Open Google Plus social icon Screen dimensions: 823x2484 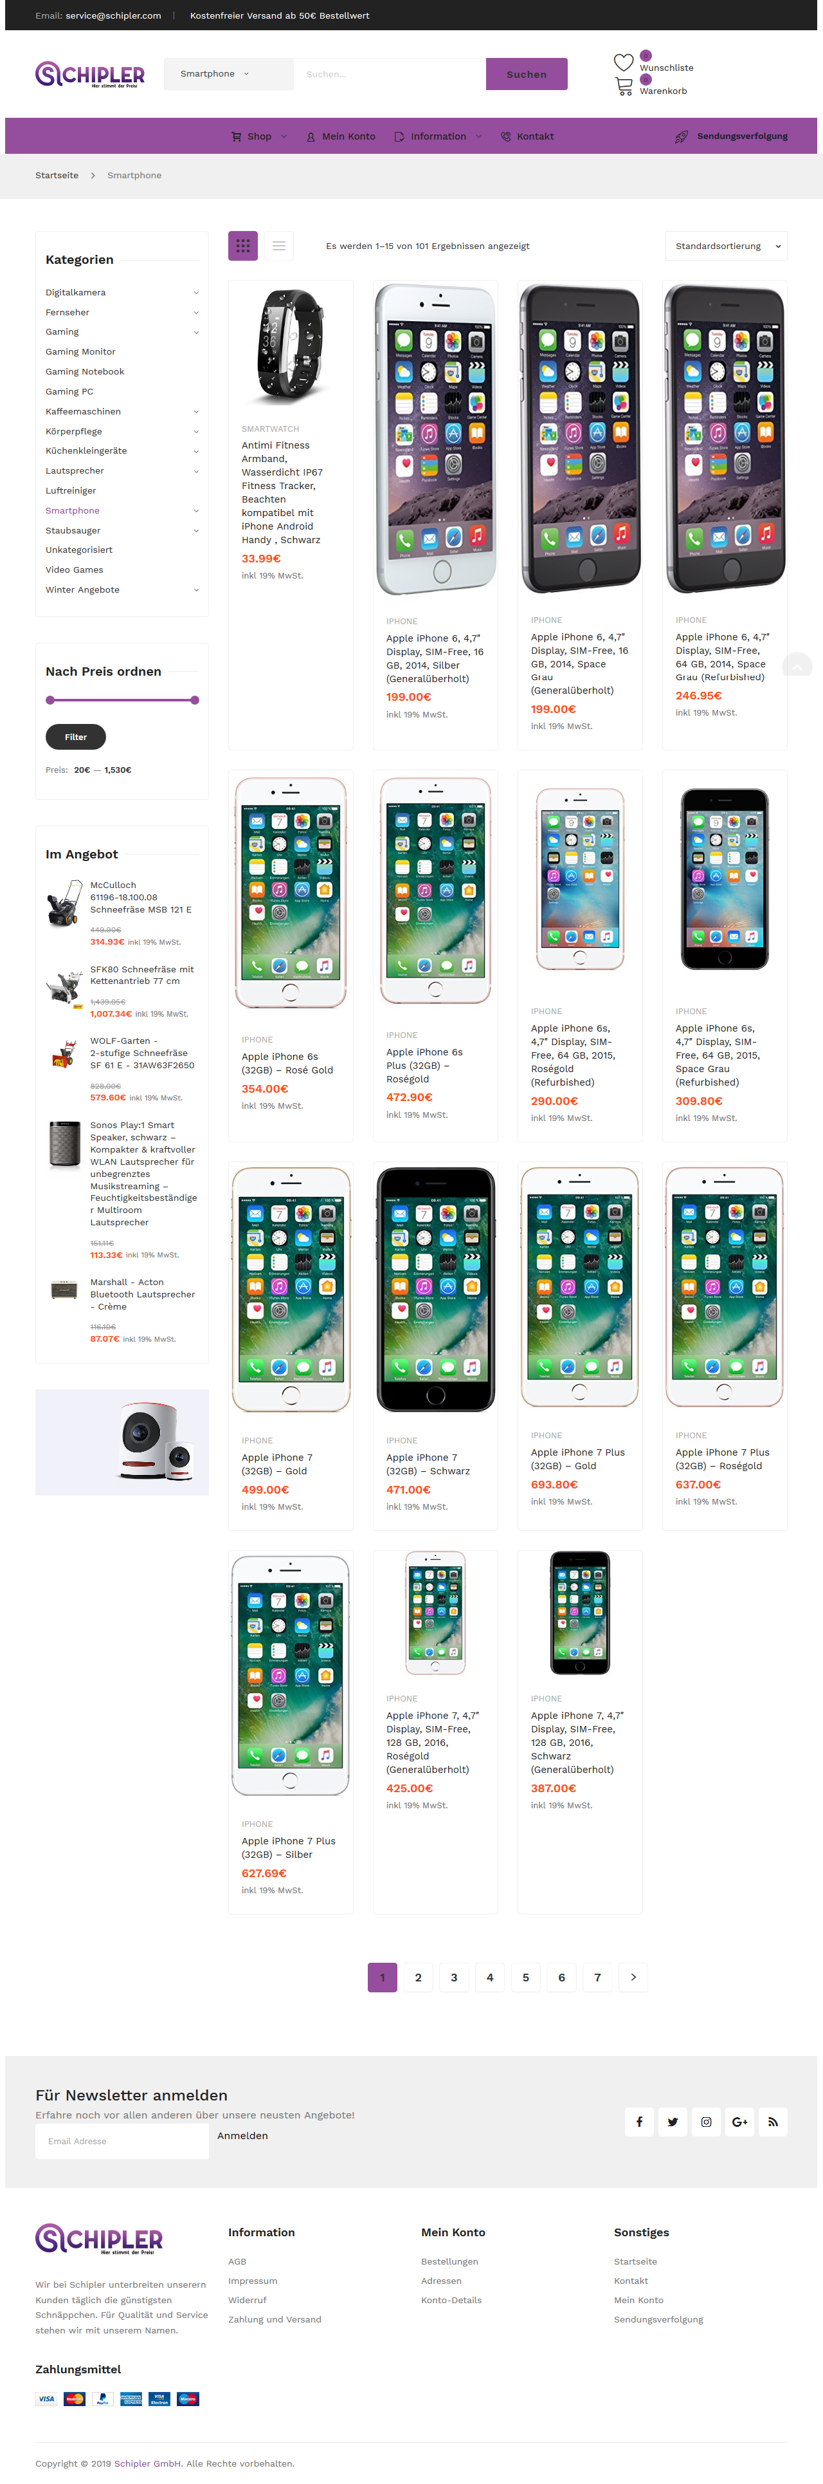point(740,2122)
